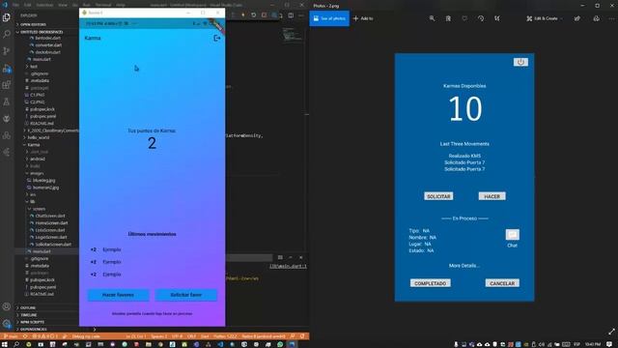Viewport: 618px width, 348px height.
Task: Open the View menu in VS Code
Action: pos(63,5)
